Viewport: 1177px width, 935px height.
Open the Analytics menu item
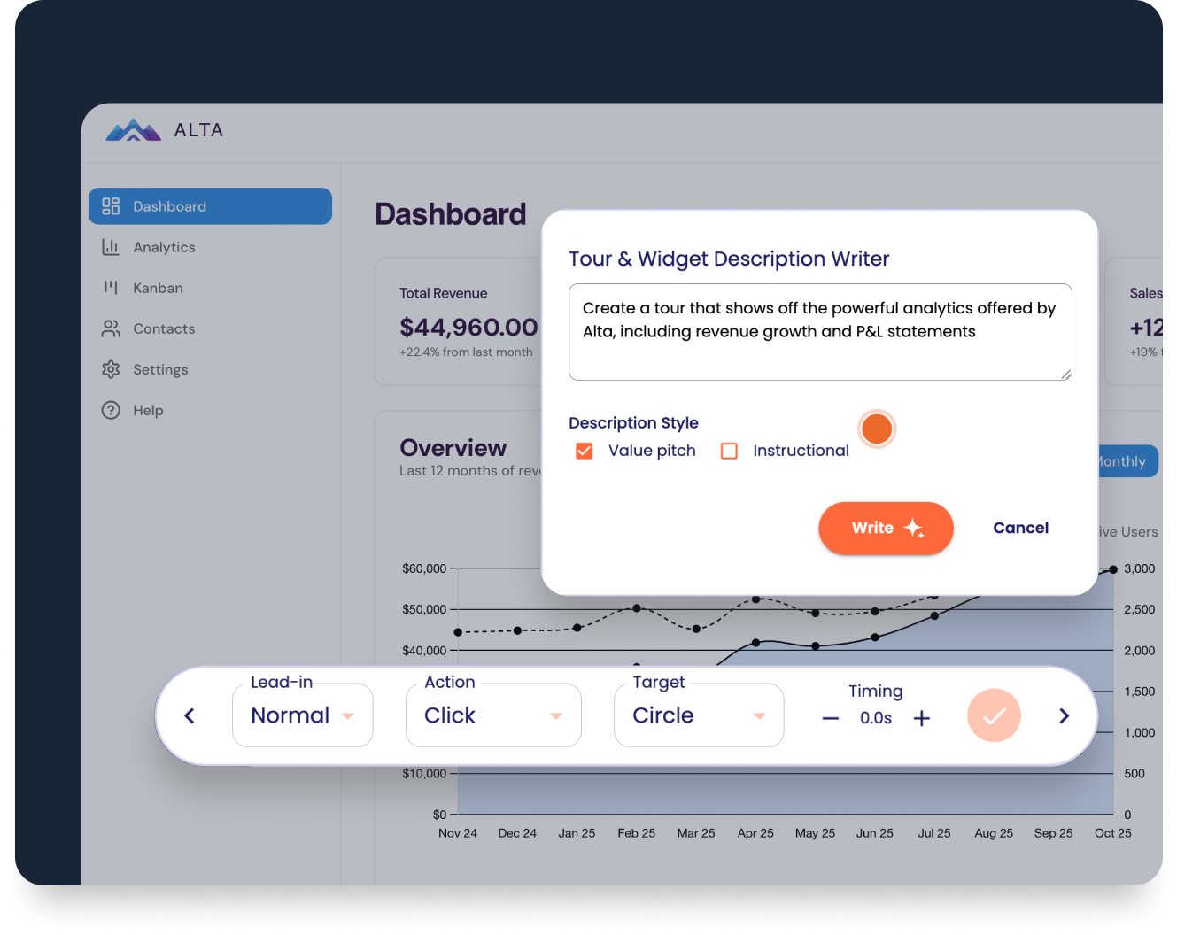tap(164, 247)
